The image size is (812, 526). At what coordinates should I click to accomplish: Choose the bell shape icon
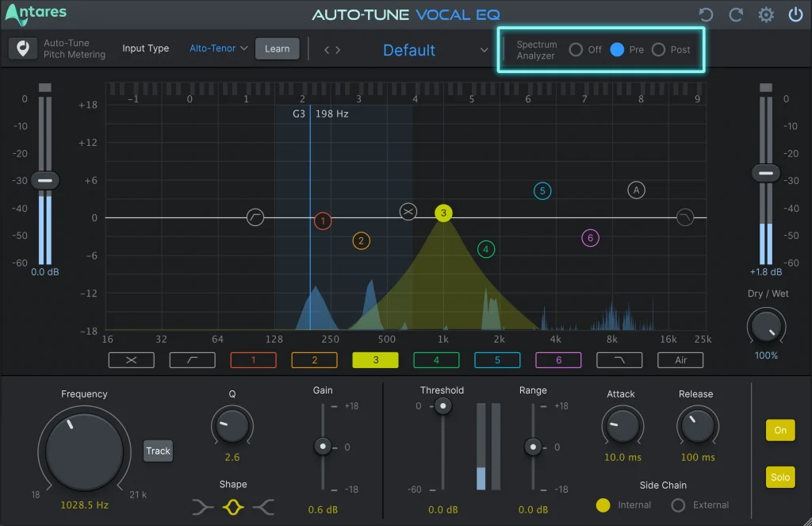[x=233, y=507]
